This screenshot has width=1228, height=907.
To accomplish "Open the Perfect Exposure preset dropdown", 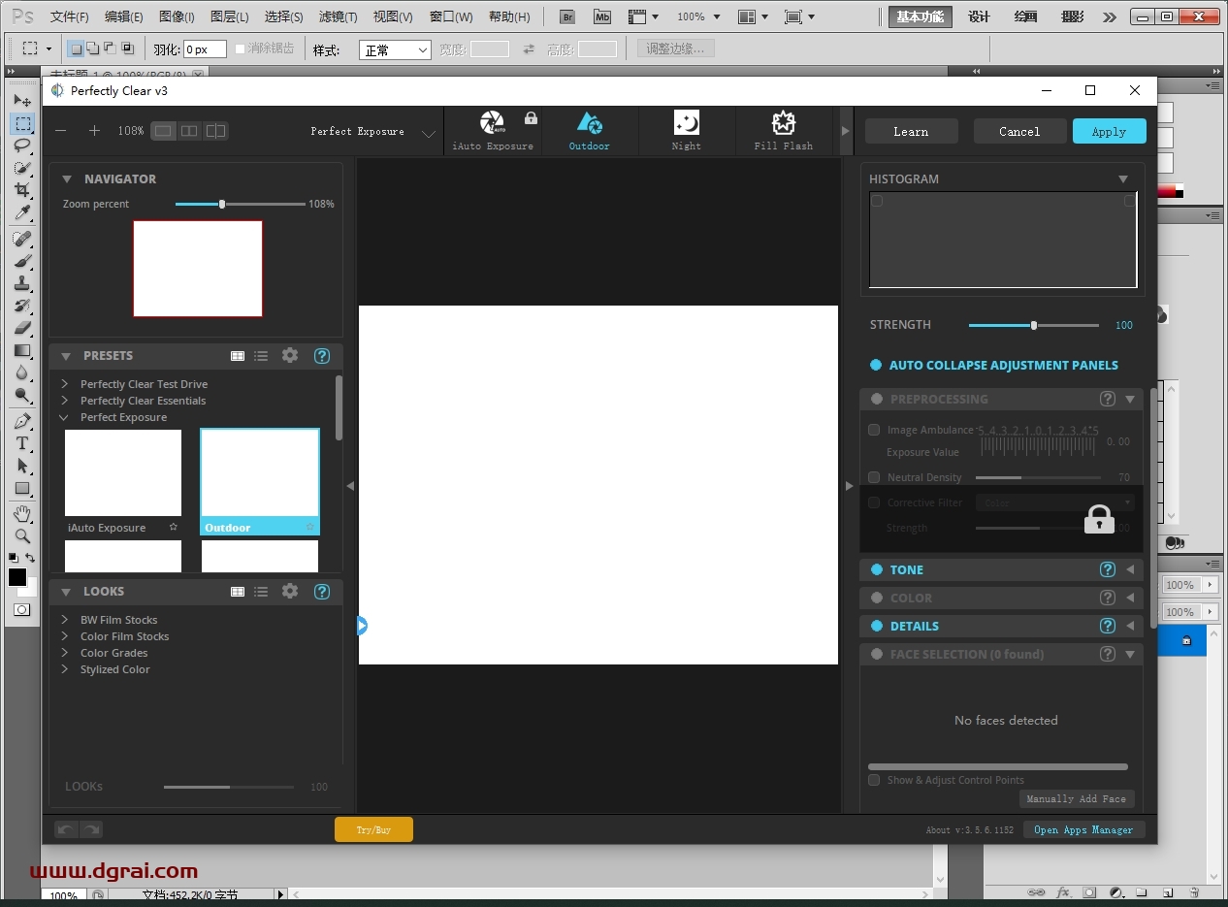I will pos(373,132).
